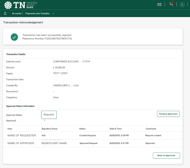
Task: Open the hamburger navigation menu
Action: [5, 13]
